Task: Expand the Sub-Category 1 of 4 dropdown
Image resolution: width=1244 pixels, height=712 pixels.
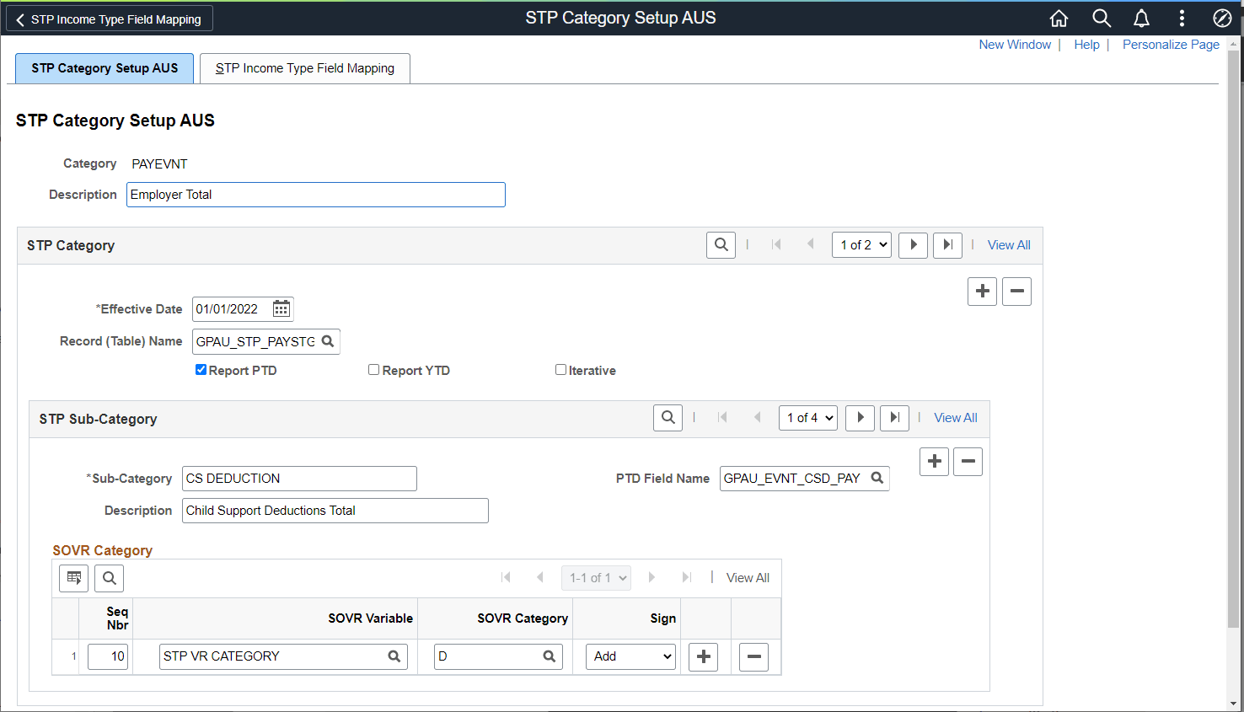Action: [x=807, y=418]
